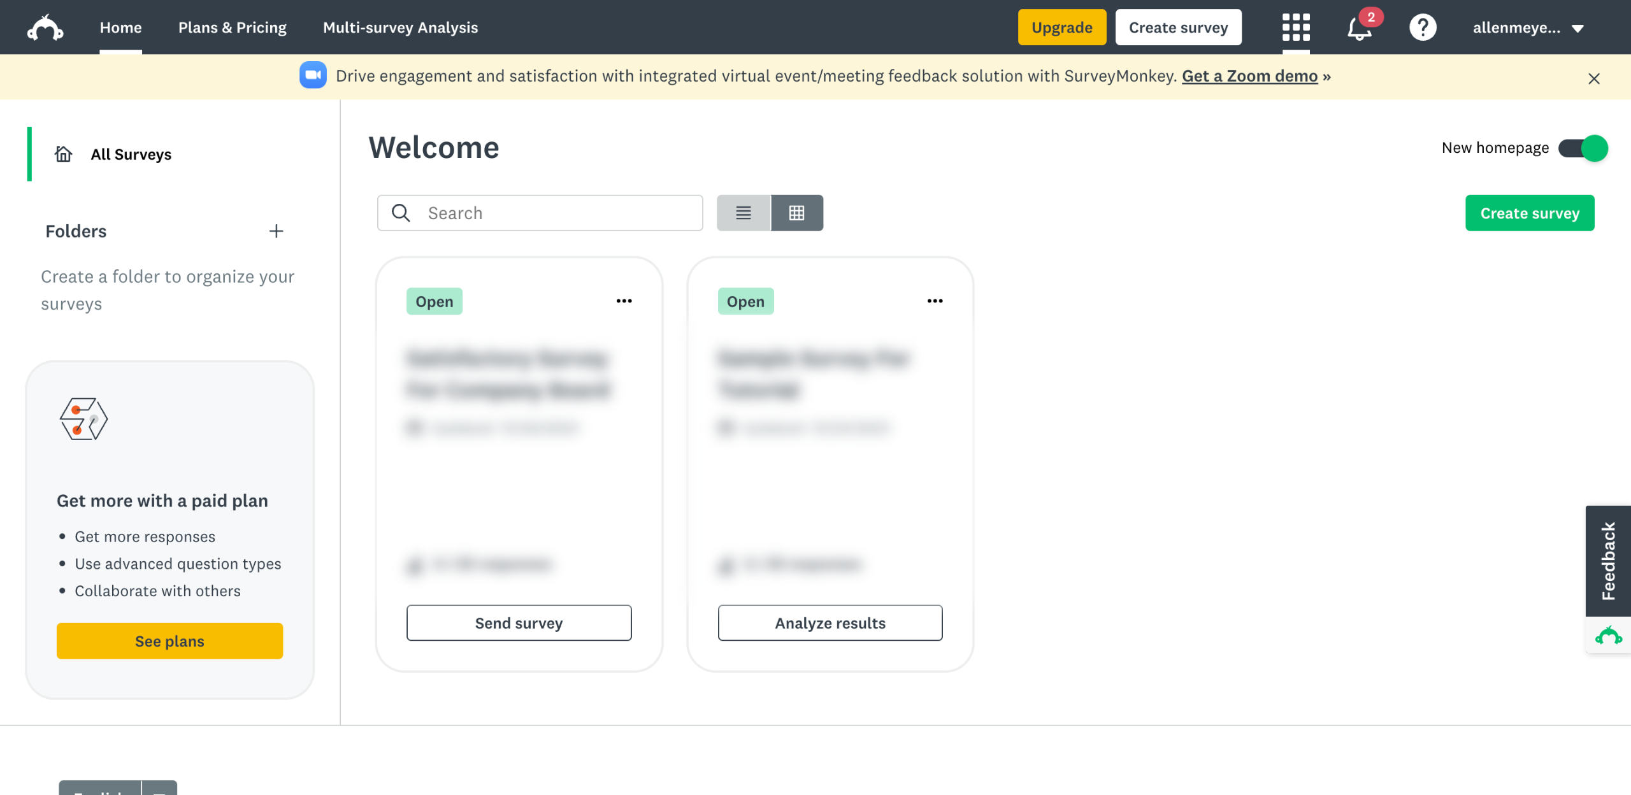The width and height of the screenshot is (1631, 795).
Task: Open the apps grid menu
Action: point(1296,28)
